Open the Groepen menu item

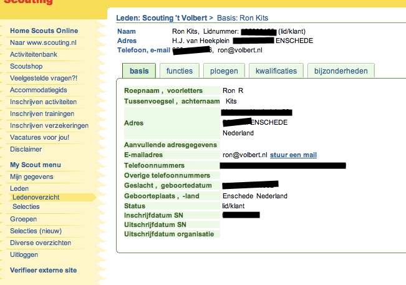point(23,220)
